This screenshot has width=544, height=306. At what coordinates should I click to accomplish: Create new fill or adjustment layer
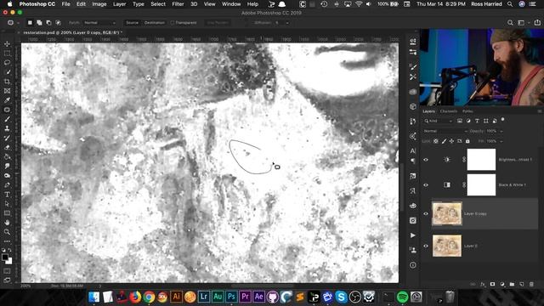[x=502, y=284]
